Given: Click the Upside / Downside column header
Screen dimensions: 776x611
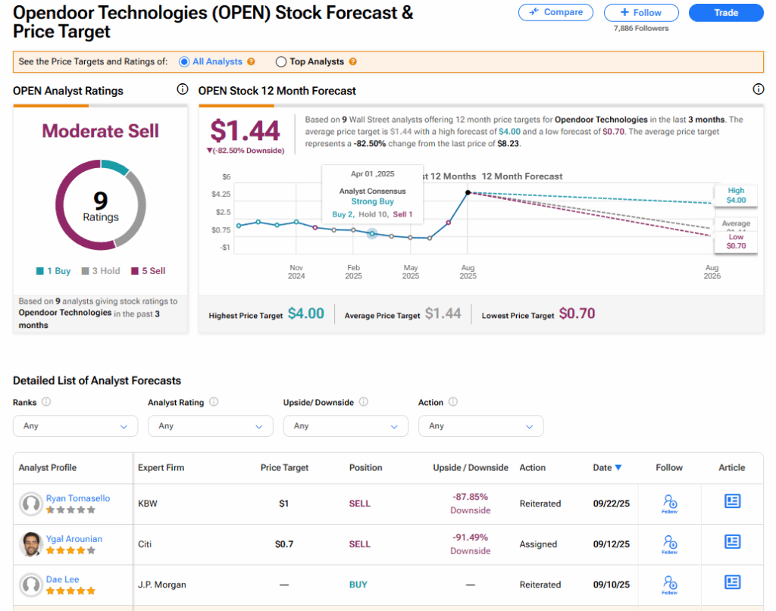Looking at the screenshot, I should point(471,468).
